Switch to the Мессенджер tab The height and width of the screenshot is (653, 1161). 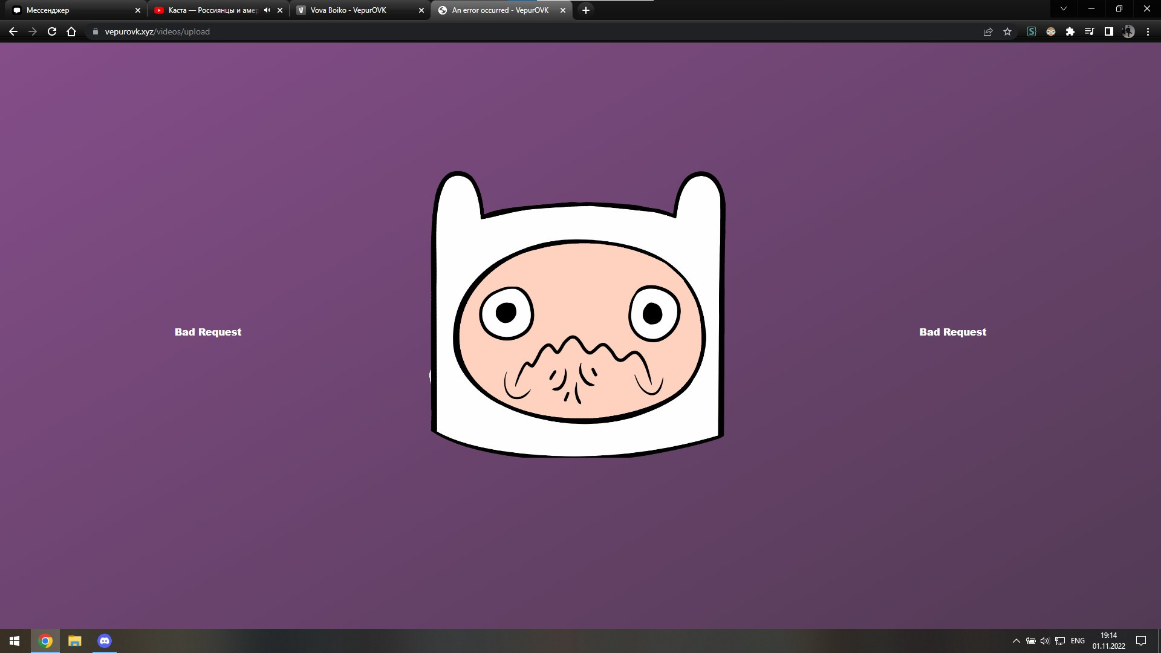pos(73,10)
